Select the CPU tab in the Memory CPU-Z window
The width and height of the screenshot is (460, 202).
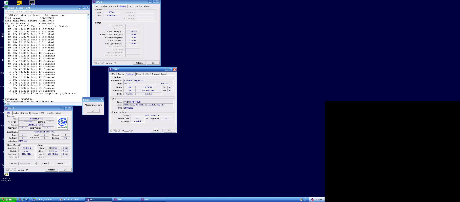(97, 6)
